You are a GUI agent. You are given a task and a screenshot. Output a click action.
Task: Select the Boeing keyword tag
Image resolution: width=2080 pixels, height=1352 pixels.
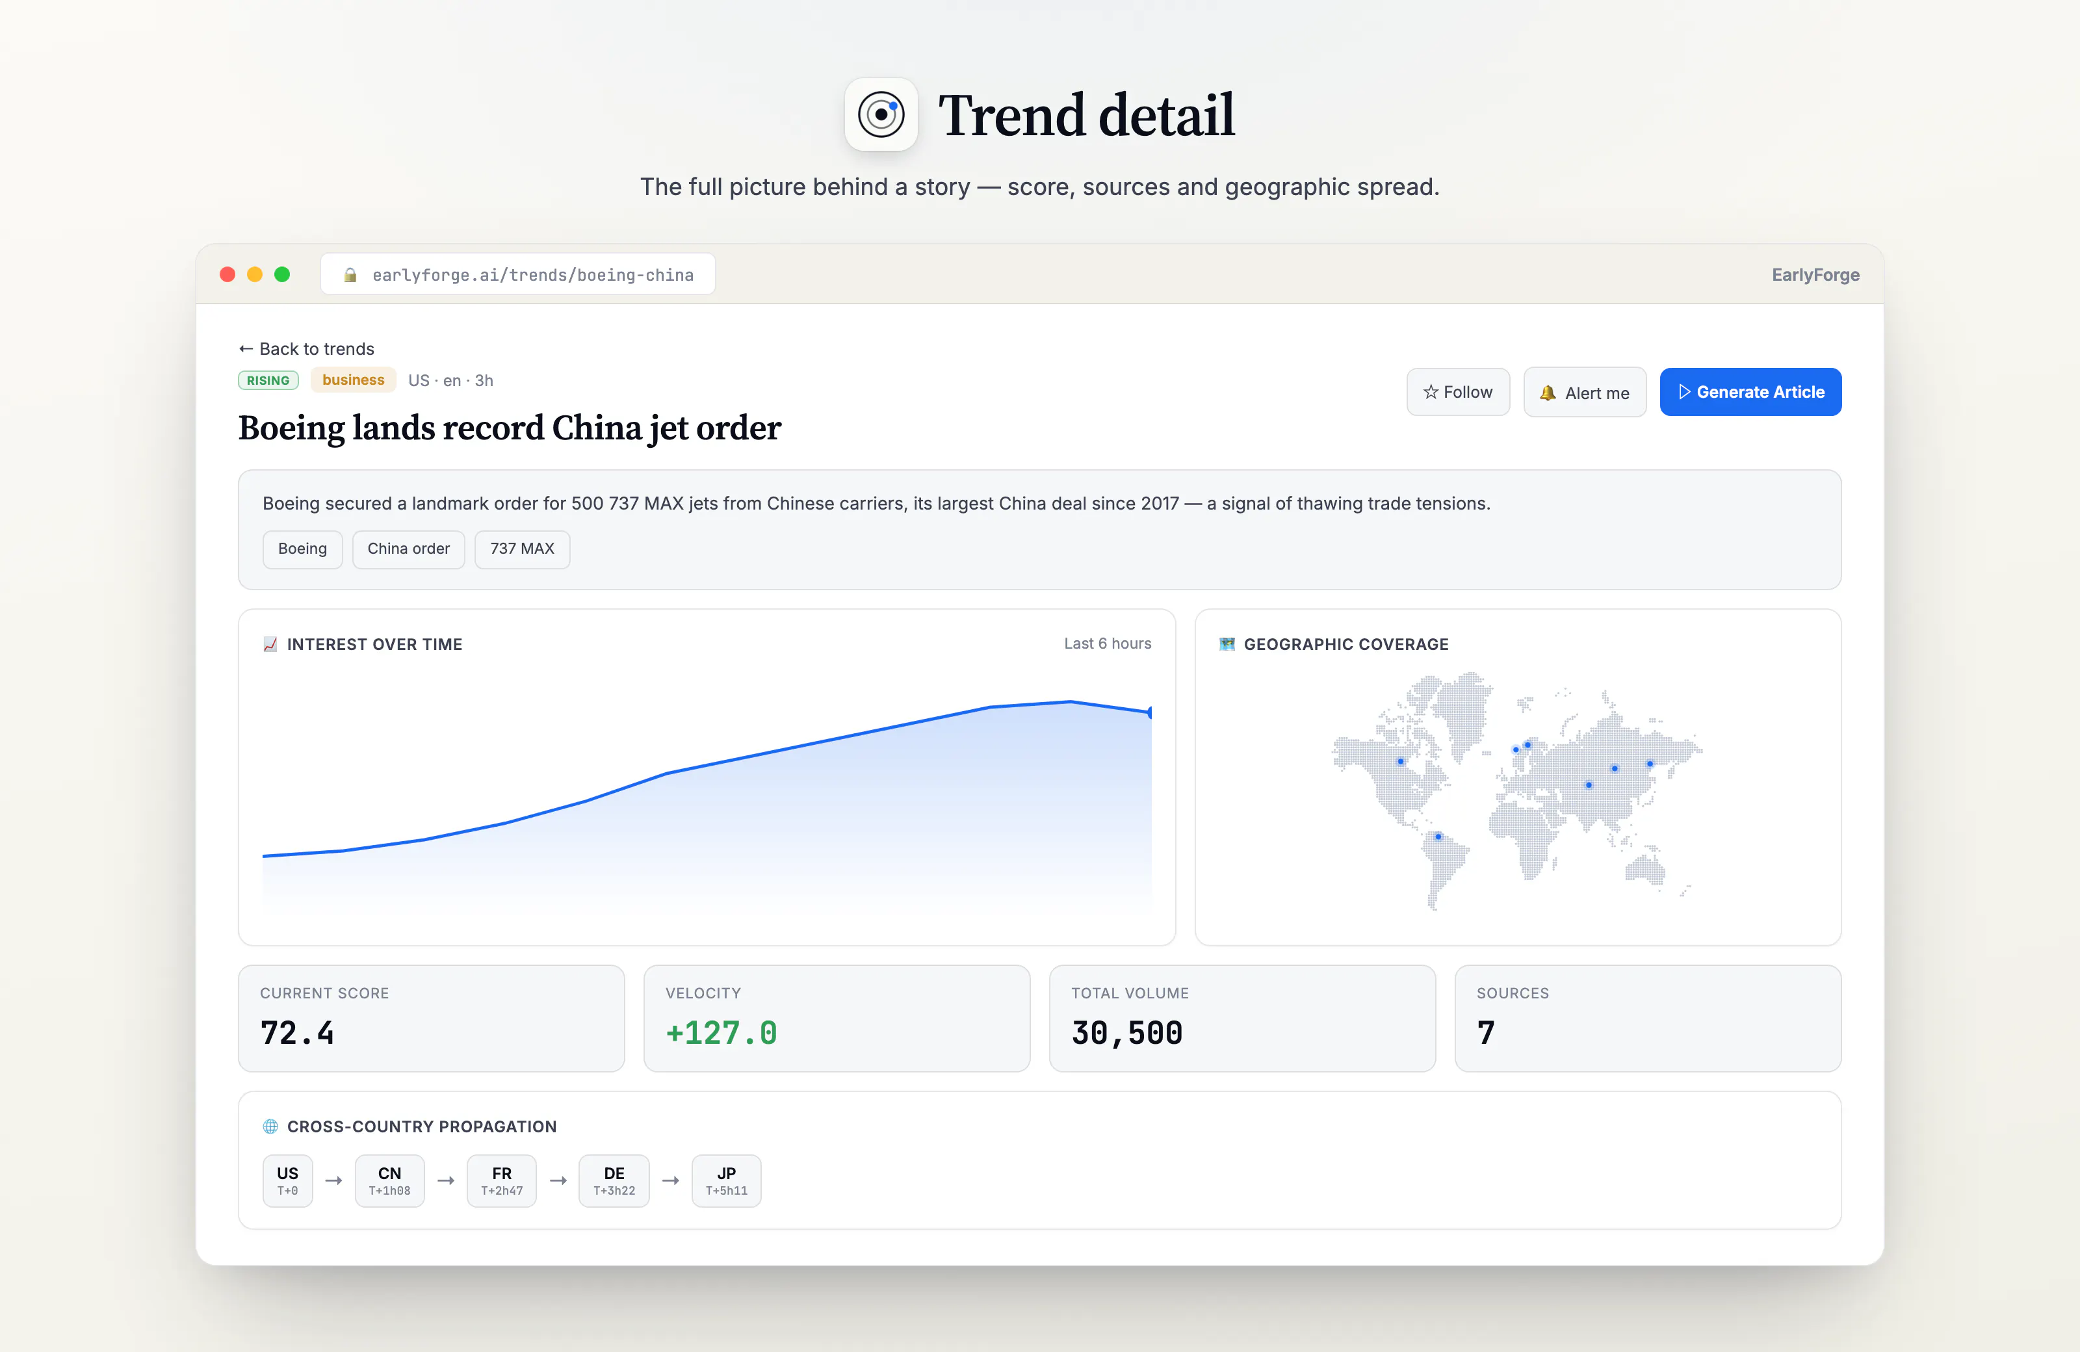(x=302, y=549)
